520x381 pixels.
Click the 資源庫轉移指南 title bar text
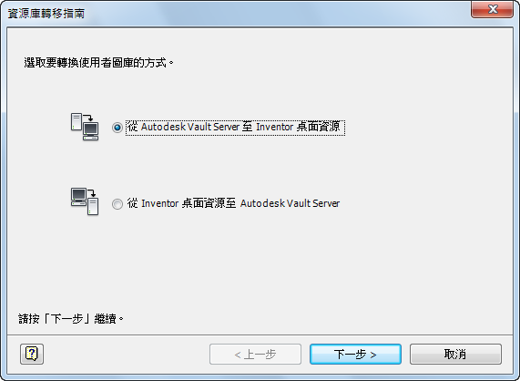tap(46, 14)
